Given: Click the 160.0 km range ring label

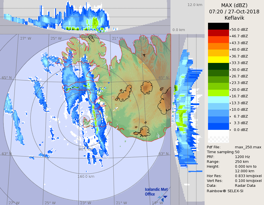Looking at the screenshot, I should [86, 176].
